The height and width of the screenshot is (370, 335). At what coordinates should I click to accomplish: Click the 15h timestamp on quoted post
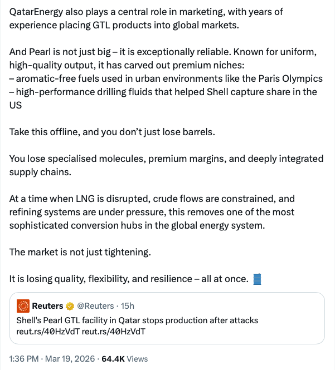click(127, 306)
